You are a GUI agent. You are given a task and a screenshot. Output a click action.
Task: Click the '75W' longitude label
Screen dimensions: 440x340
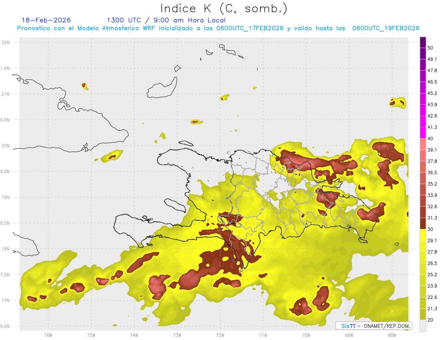point(91,335)
